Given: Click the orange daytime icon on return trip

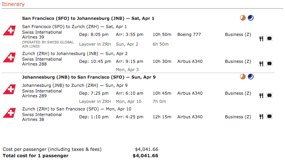Looking at the screenshot, I should tap(243, 77).
